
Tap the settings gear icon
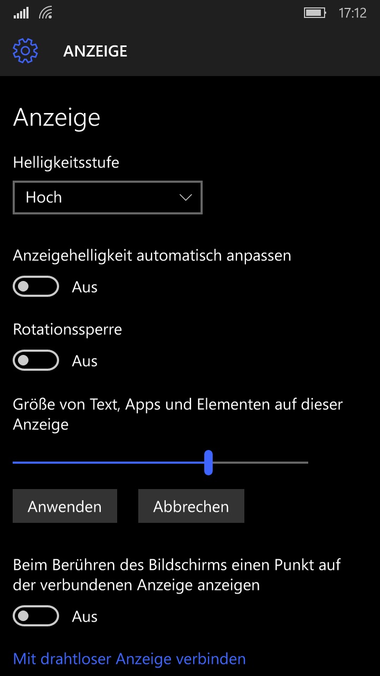(25, 51)
